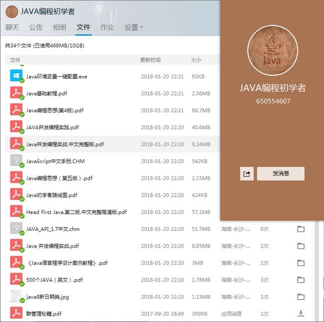Open folder for 《Java语言程序设计案例教程》.pdf
Image resolution: width=324 pixels, height=322 pixels.
click(x=301, y=263)
